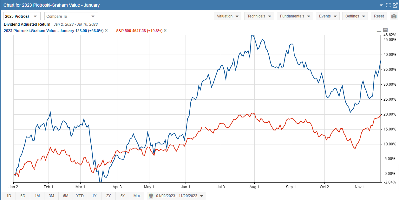Click the S&P 500 legend label
Image resolution: width=399 pixels, height=200 pixels.
pyautogui.click(x=137, y=31)
